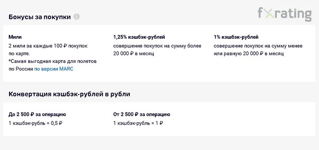The image size is (319, 150).
Task: Click the Мили bonus title
Action: click(15, 37)
